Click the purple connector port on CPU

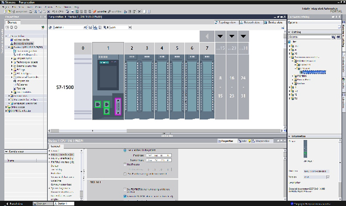[x=119, y=106]
